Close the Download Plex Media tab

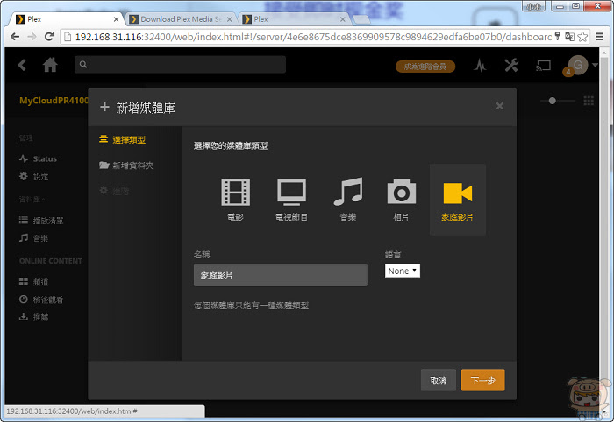(x=230, y=19)
